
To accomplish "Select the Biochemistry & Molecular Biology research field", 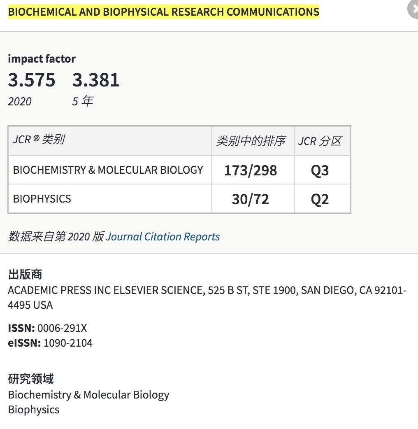I will (88, 395).
